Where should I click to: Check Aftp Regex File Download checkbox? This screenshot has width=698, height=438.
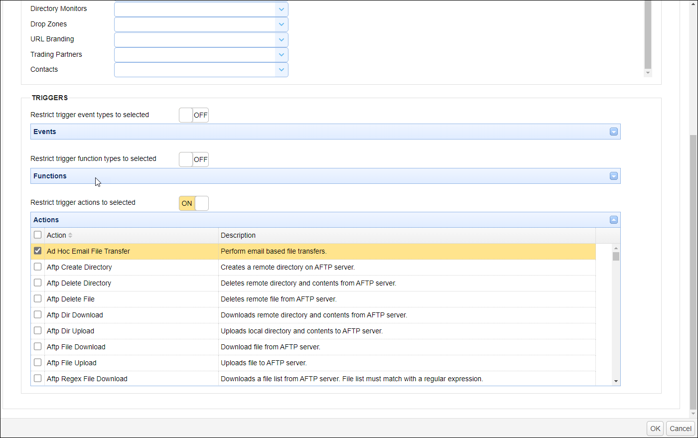(x=37, y=378)
